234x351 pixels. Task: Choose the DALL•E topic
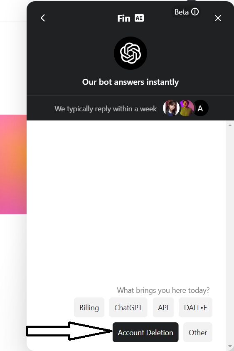(195, 307)
